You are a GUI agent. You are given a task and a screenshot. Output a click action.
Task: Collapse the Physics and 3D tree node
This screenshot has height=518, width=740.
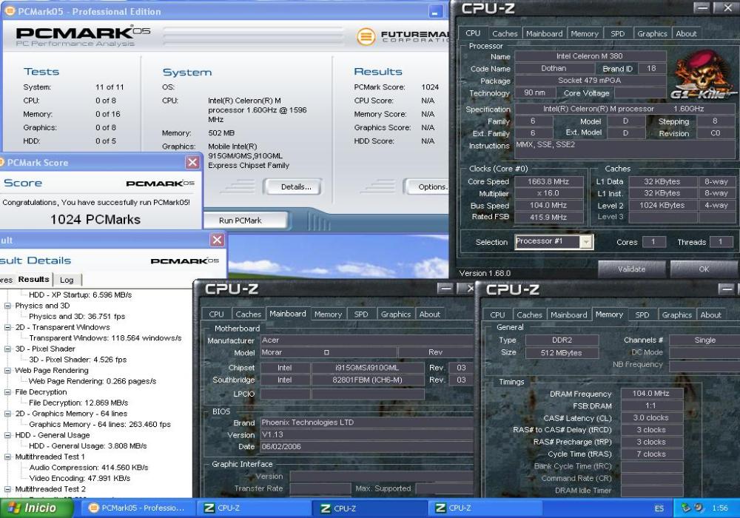7,306
